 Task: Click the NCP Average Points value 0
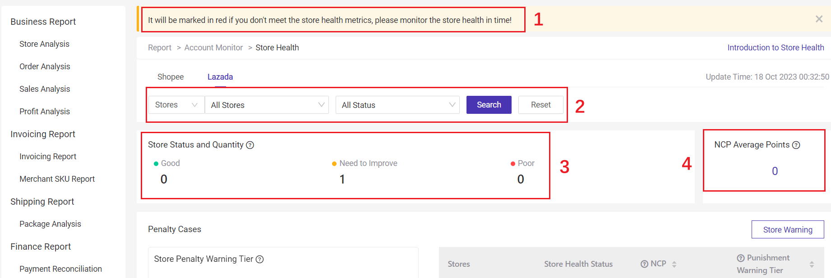point(775,171)
